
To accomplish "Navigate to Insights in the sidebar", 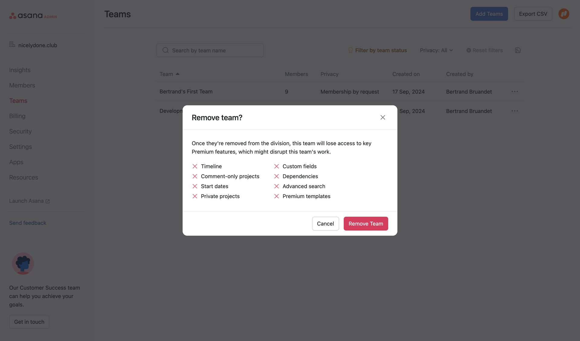I will click(x=20, y=70).
